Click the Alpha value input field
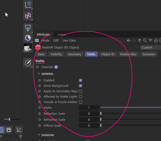 point(89,108)
